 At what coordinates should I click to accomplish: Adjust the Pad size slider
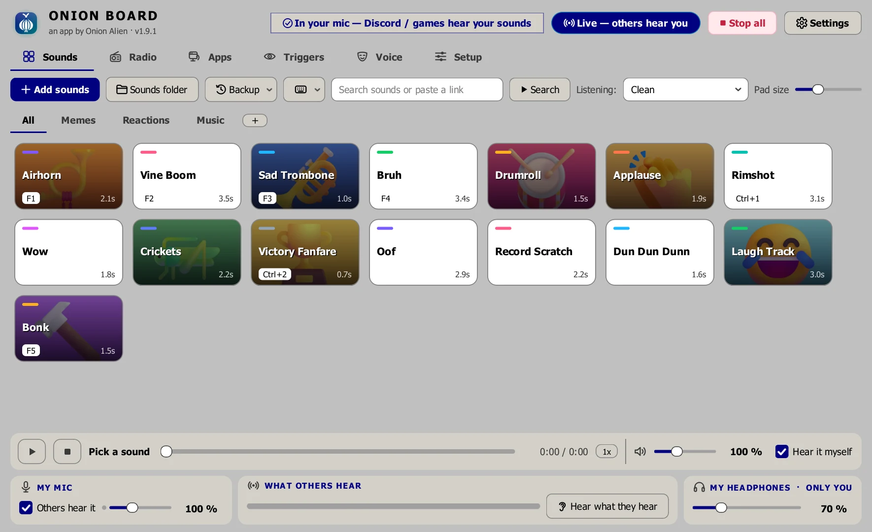(828, 90)
